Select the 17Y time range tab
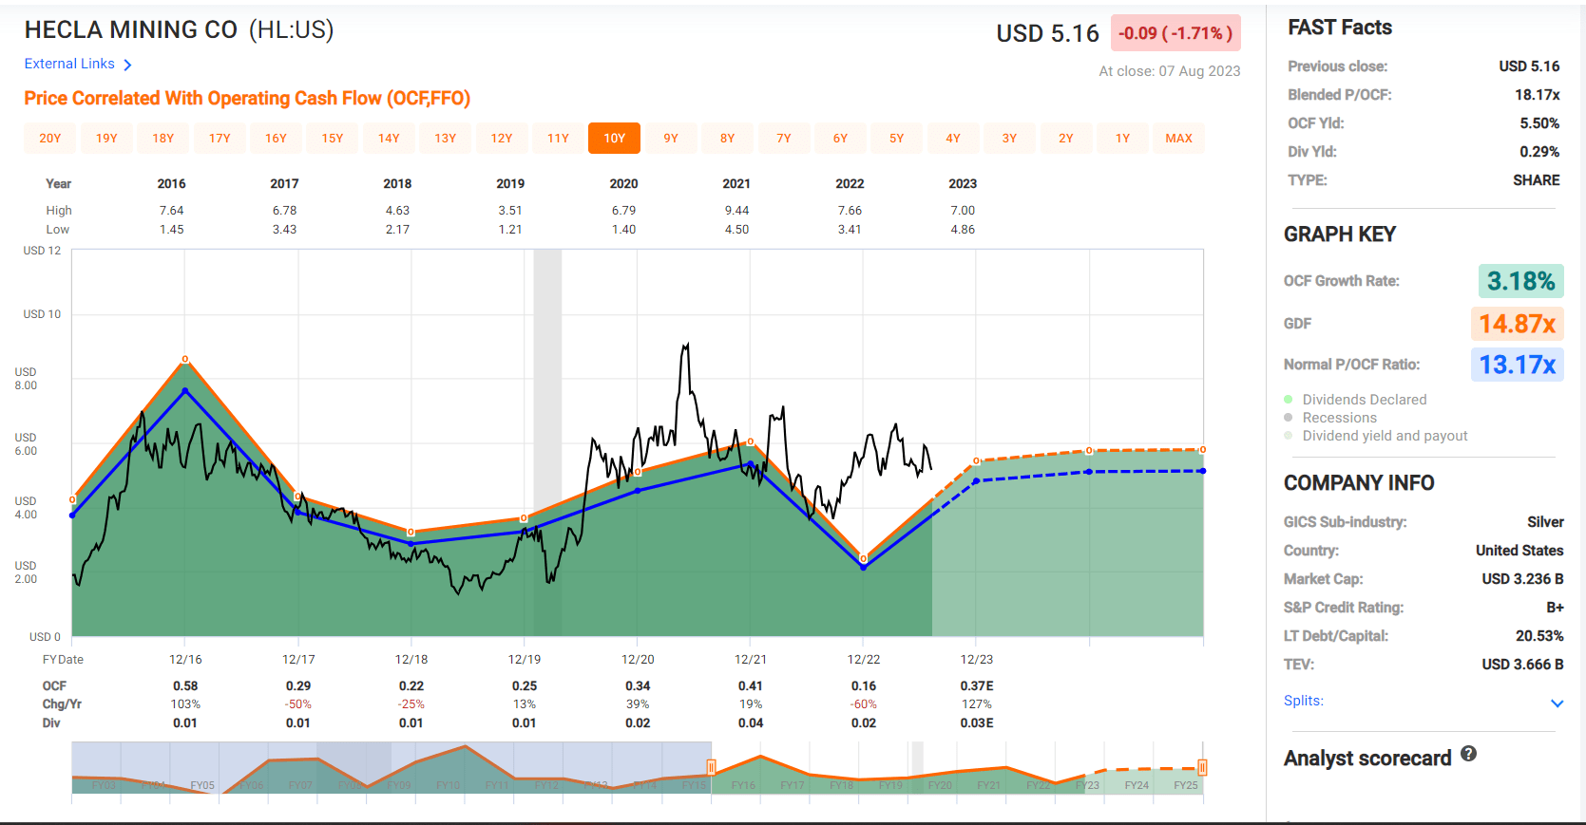Screen dimensions: 1586x825 pyautogui.click(x=220, y=139)
